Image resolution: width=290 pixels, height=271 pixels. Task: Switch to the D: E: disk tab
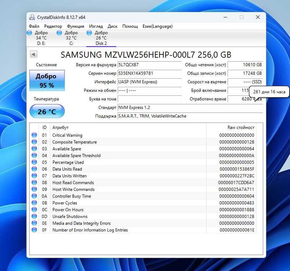coord(41,38)
